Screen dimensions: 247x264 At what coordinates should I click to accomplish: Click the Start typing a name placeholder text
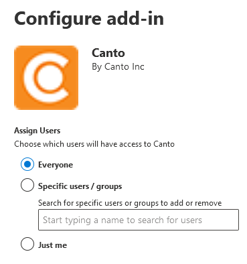coord(122,220)
